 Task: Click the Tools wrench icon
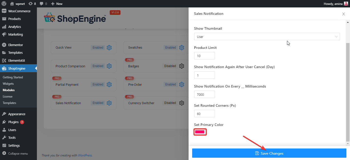[4, 137]
